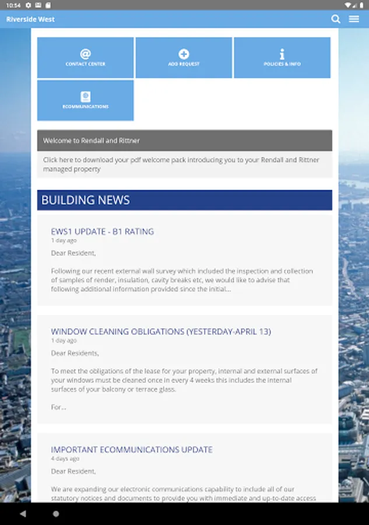The width and height of the screenshot is (369, 525).
Task: Tap the Android back button
Action: click(x=23, y=513)
